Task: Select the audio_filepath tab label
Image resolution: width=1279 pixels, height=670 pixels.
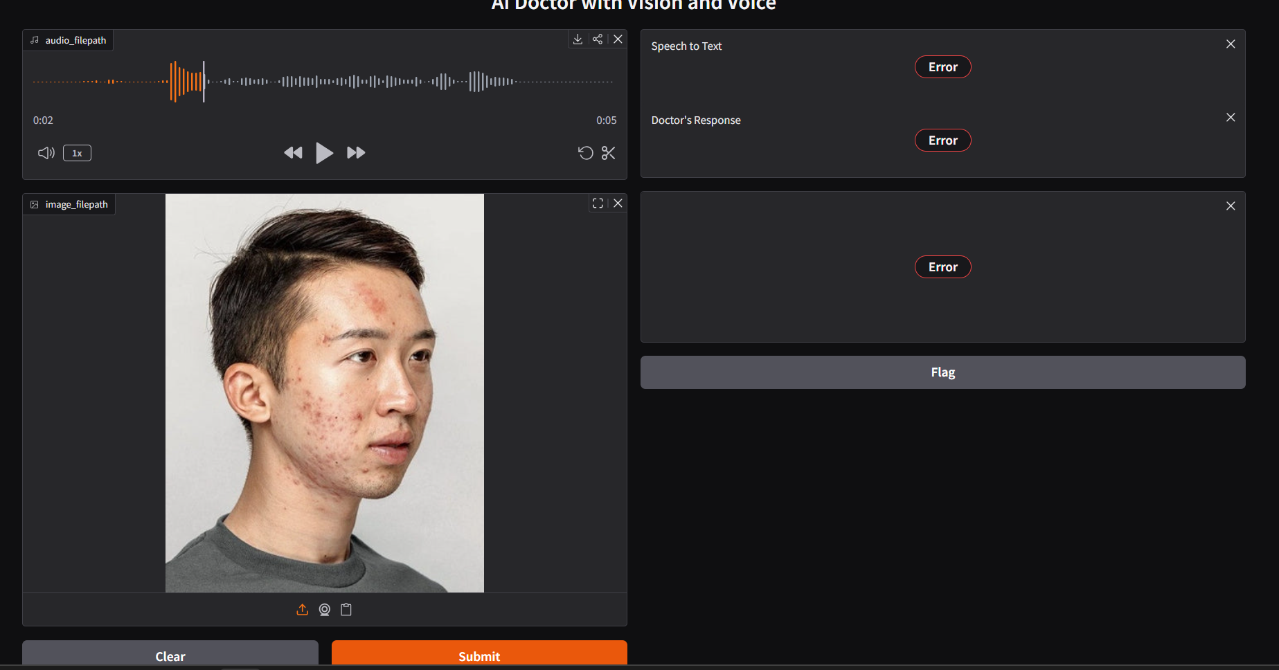Action: point(67,39)
